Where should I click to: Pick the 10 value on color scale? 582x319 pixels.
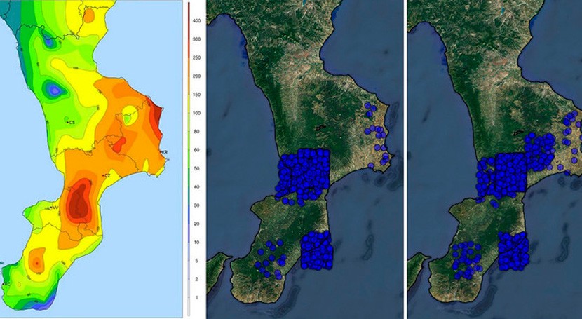(x=198, y=242)
